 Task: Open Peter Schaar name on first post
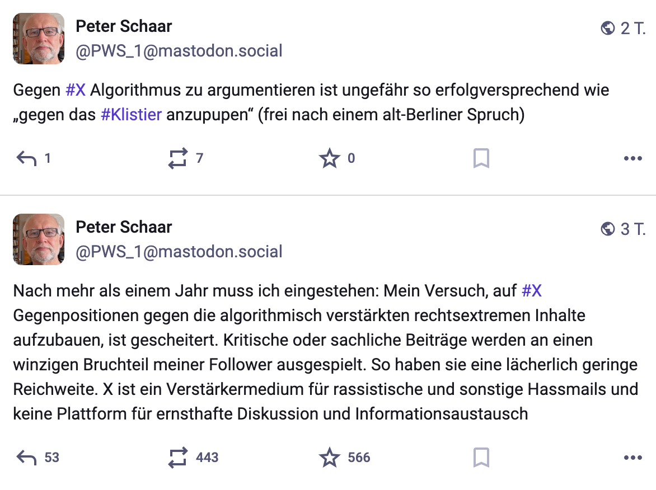[124, 26]
